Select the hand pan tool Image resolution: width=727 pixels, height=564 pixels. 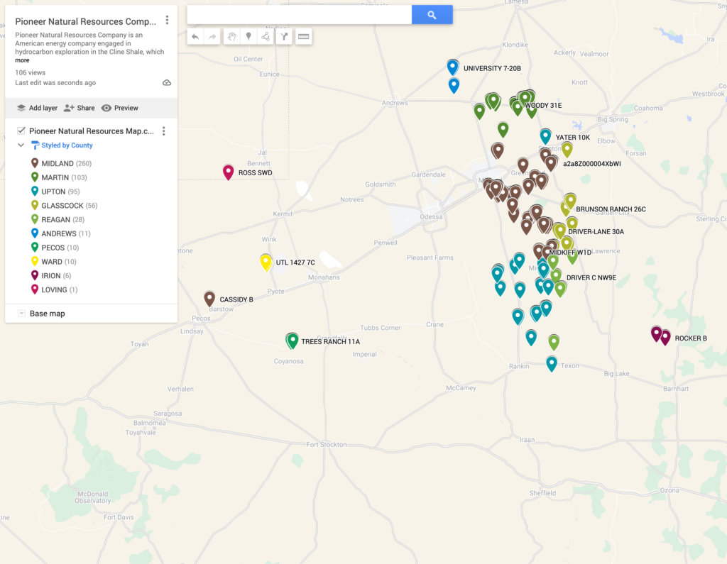point(232,37)
